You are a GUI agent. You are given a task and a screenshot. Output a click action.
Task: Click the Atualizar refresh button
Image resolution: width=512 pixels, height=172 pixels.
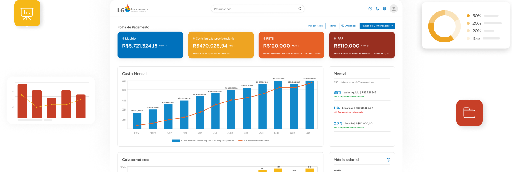(349, 26)
